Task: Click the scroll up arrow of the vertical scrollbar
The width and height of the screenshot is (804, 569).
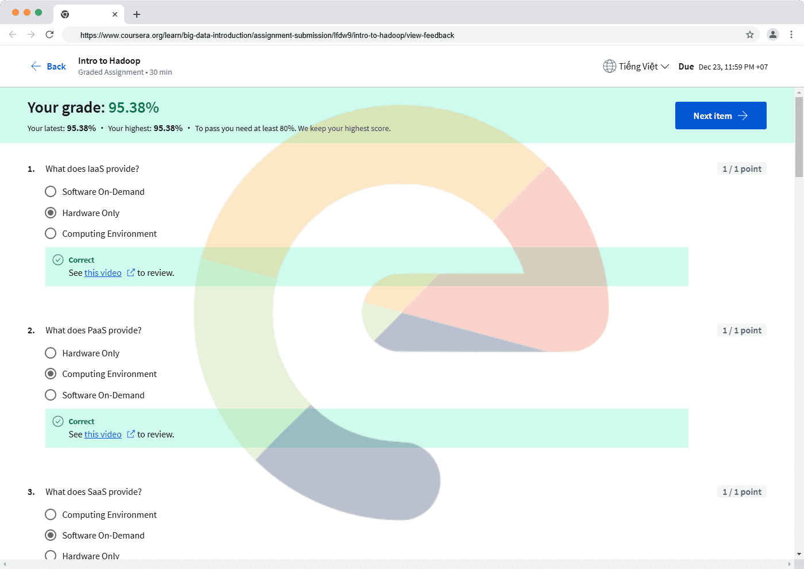Action: coord(799,92)
